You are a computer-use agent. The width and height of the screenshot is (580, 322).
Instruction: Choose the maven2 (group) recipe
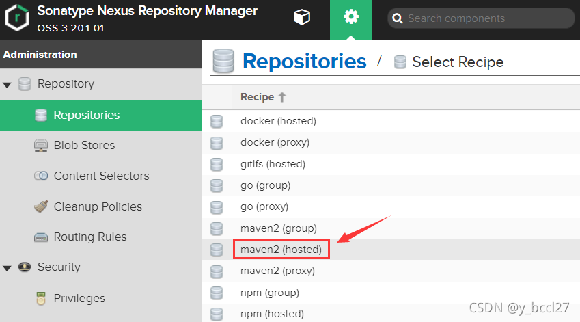pos(279,228)
